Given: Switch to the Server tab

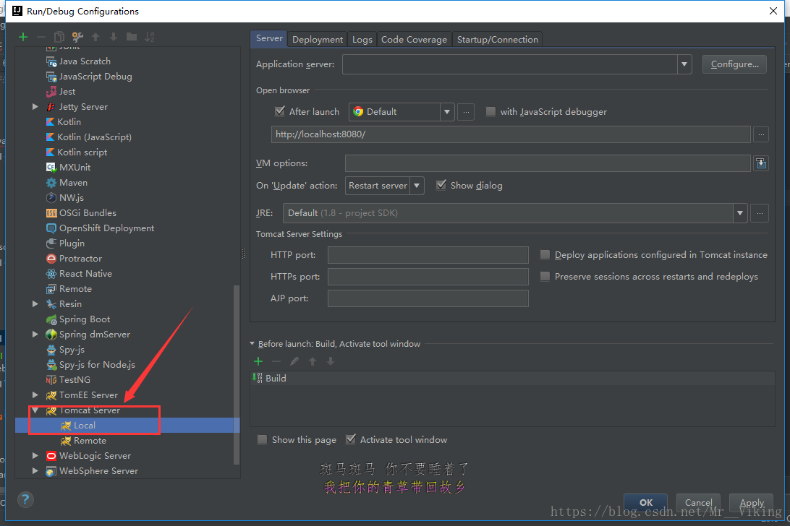Looking at the screenshot, I should pos(269,38).
